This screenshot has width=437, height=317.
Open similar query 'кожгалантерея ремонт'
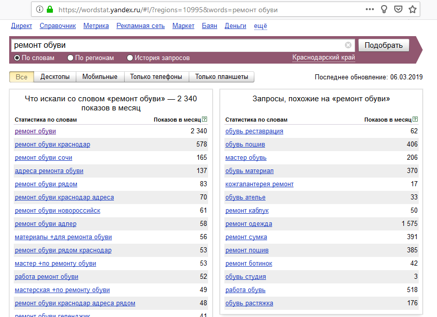(x=259, y=184)
